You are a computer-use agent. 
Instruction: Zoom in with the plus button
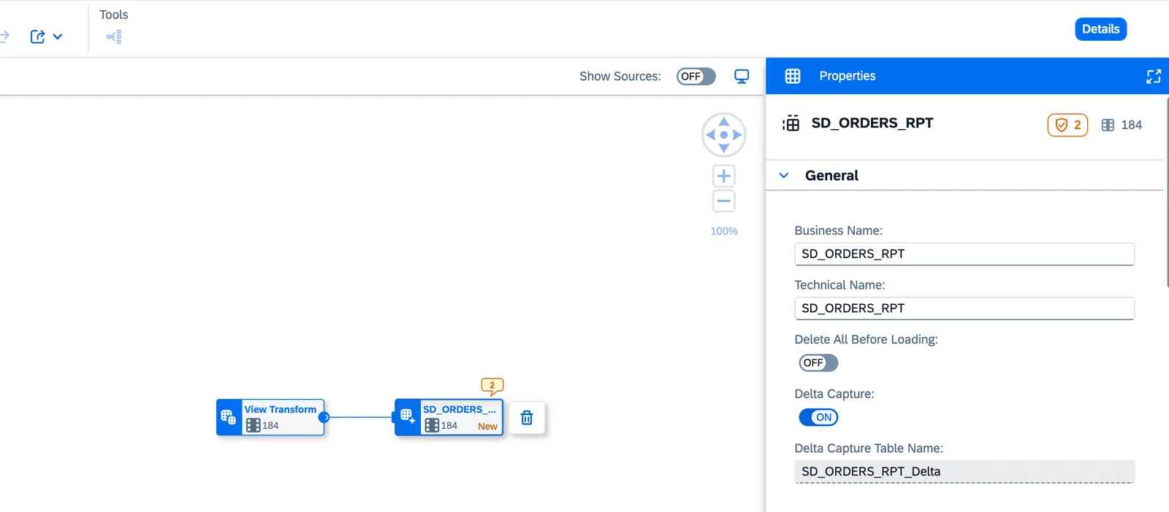723,176
